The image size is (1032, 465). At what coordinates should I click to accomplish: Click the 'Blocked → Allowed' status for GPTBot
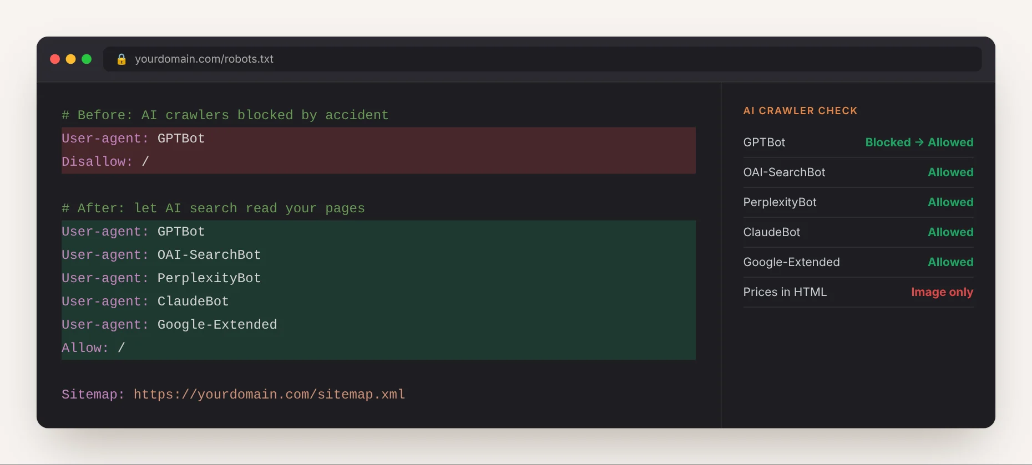point(919,142)
